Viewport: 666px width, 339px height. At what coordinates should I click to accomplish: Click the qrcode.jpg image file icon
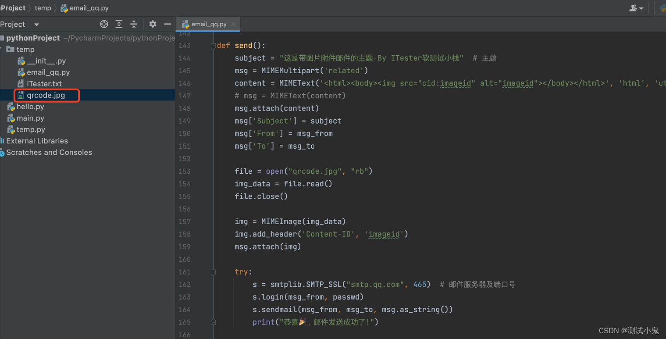[20, 95]
